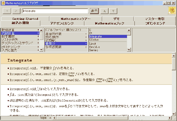Select DSolve in the function list
Image resolution: width=177 pixels, height=121 pixels.
click(x=108, y=40)
